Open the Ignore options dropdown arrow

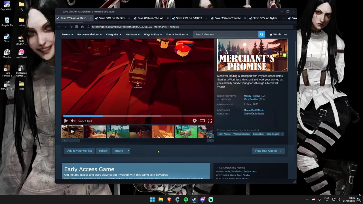coord(128,151)
